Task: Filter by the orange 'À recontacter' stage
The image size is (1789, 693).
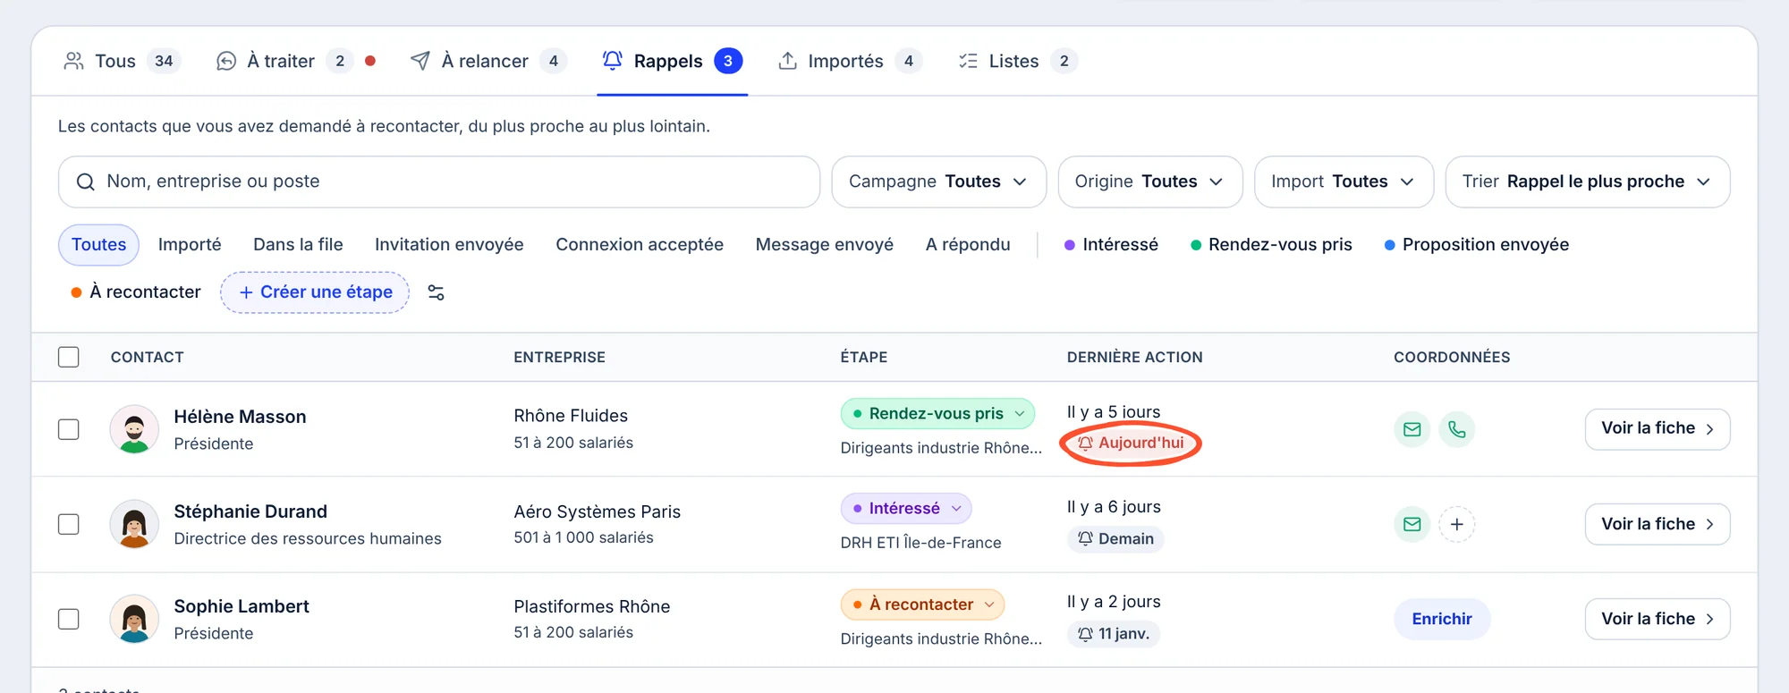Action: pos(136,292)
